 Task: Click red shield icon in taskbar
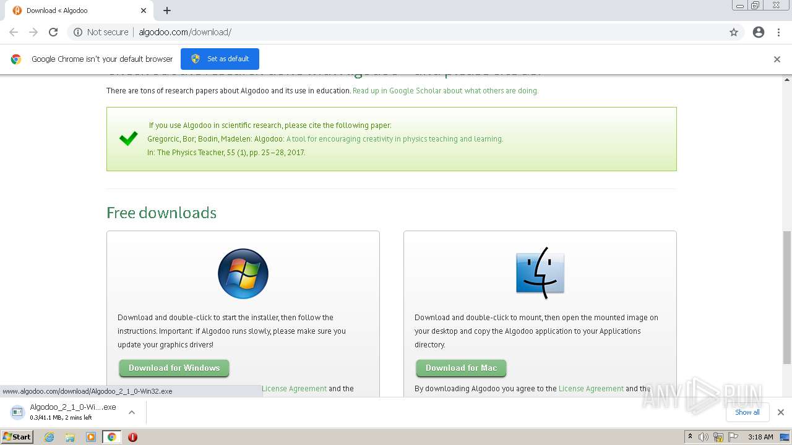click(132, 437)
